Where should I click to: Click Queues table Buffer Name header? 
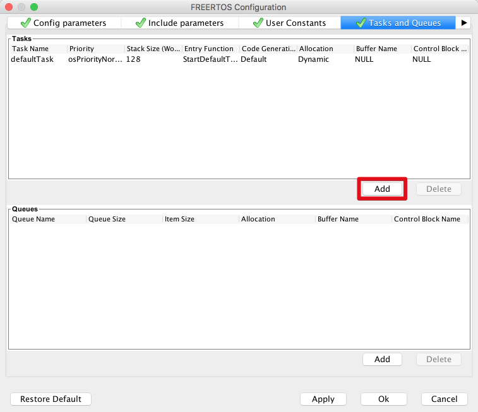354,219
